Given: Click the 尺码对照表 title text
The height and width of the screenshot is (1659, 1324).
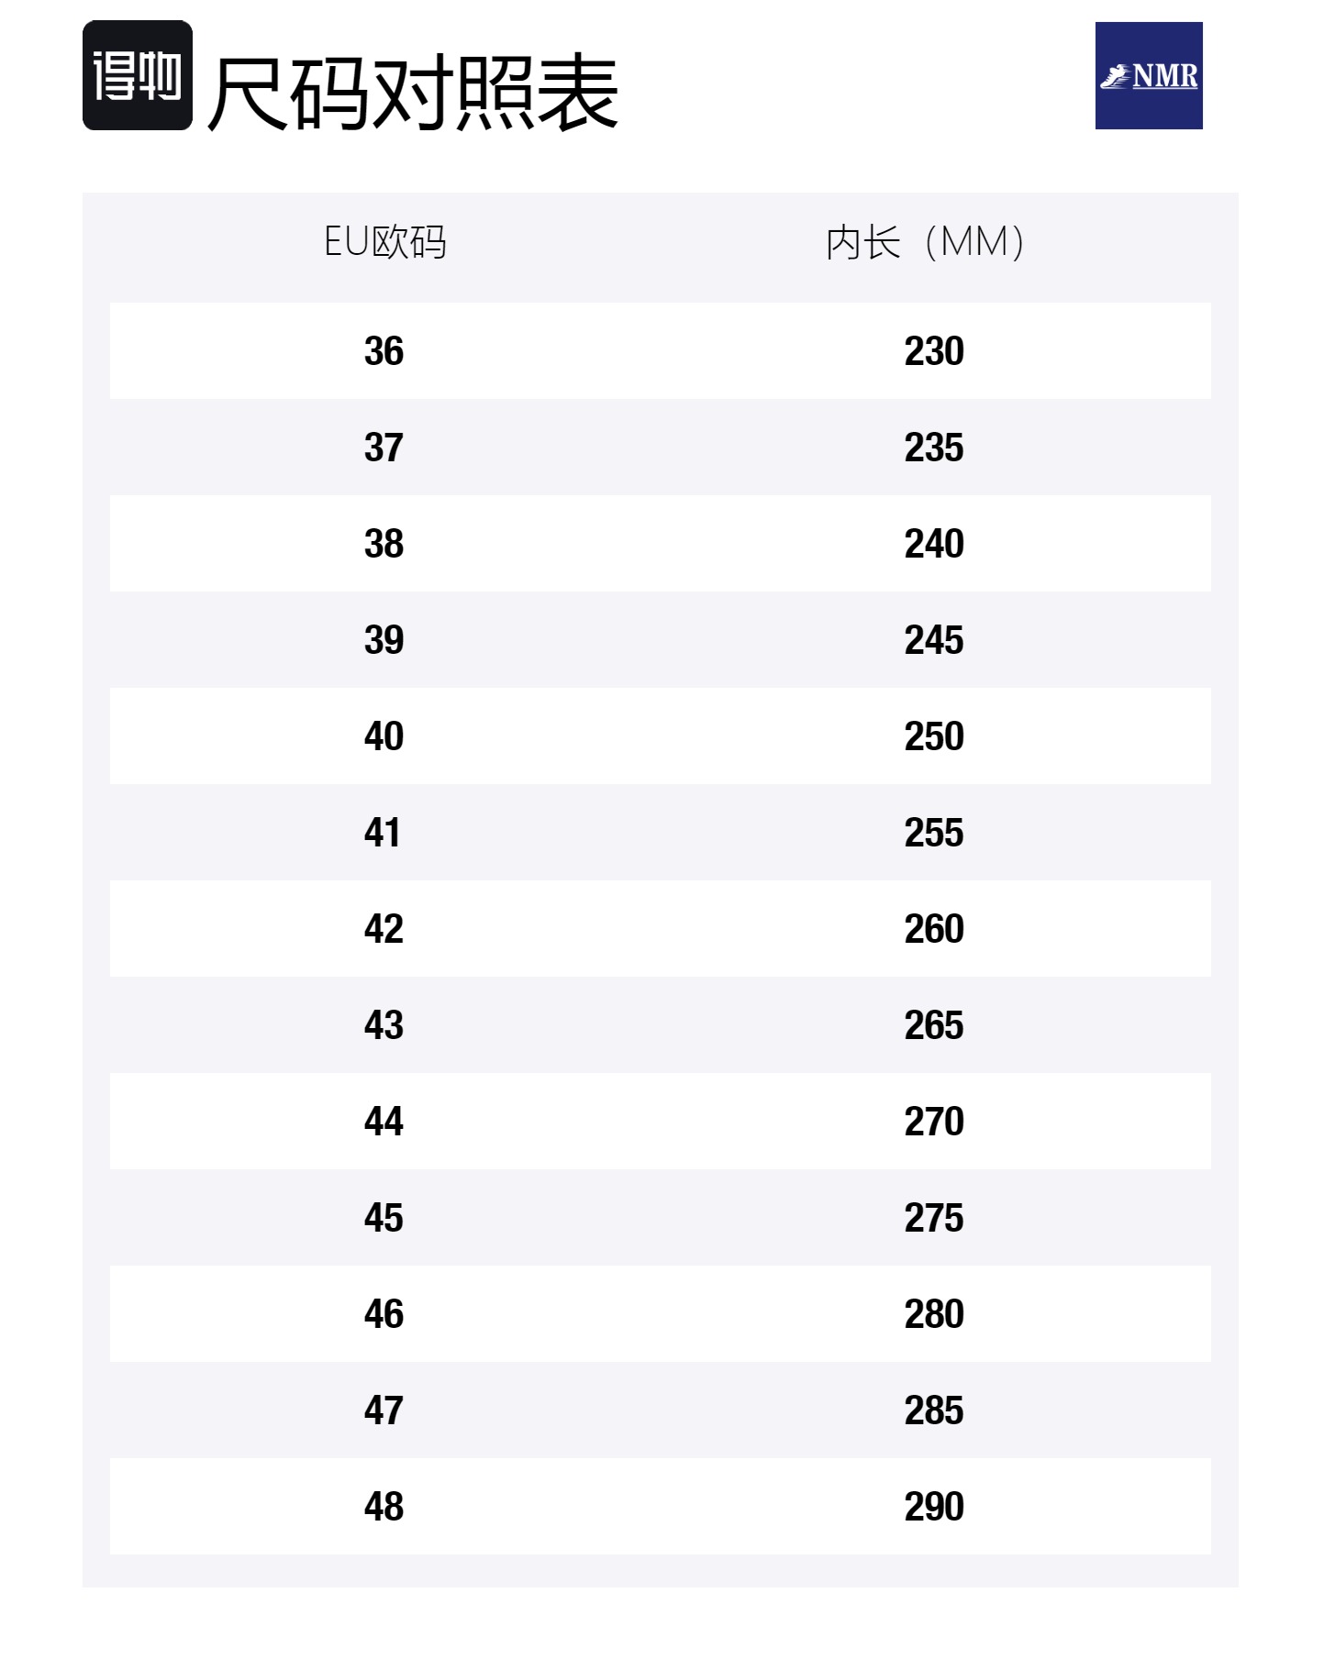Looking at the screenshot, I should 413,92.
